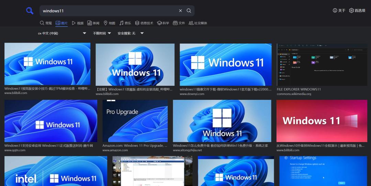
Task: Click the 从Windows10升级到Windows11全程演示 title
Action: coord(321,146)
